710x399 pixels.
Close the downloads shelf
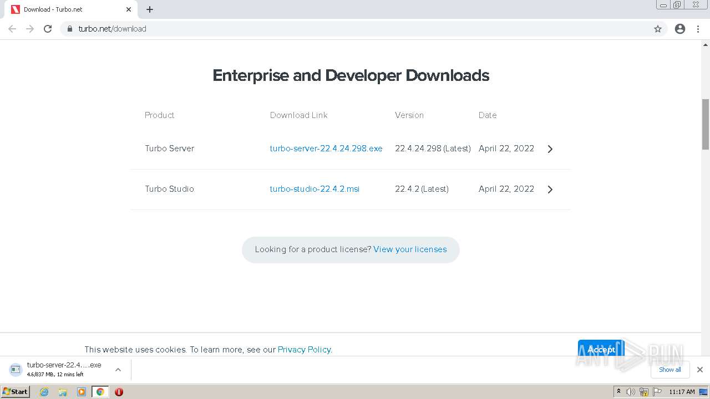pyautogui.click(x=700, y=370)
